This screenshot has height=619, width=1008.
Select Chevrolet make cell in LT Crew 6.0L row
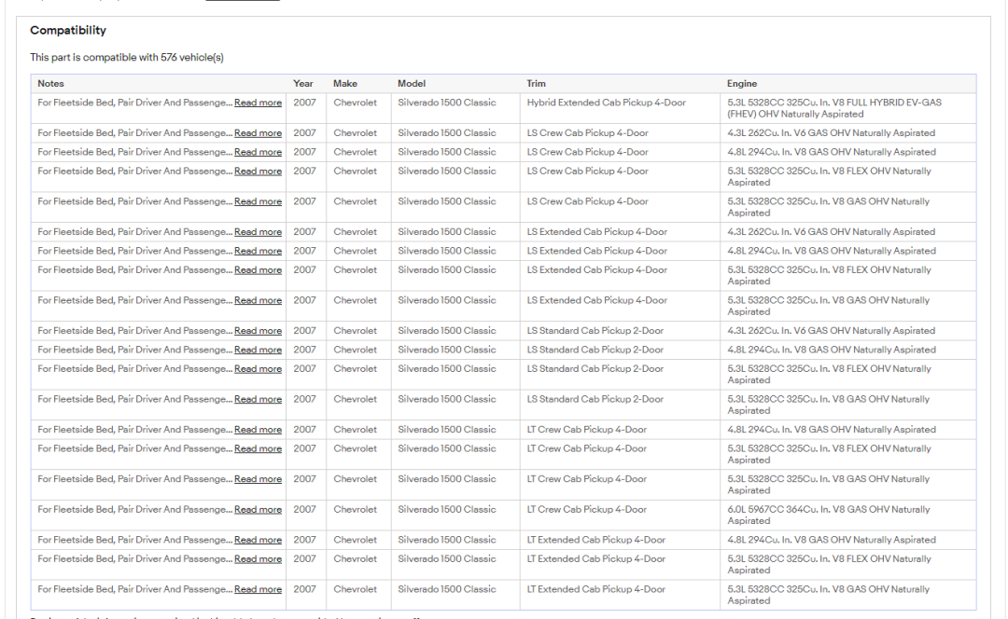(x=355, y=509)
